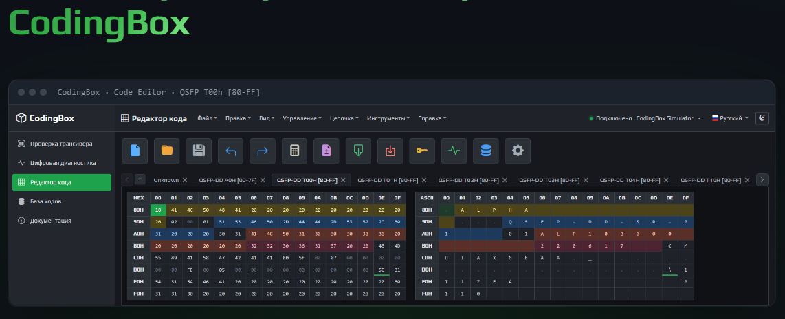Click ASCII cell T in row E0H
The image size is (785, 319).
447,282
